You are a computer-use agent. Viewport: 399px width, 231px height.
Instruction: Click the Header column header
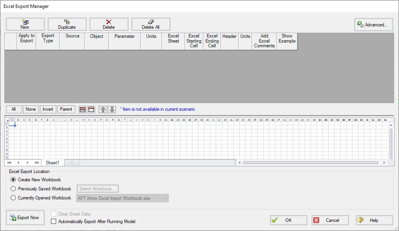(x=230, y=41)
